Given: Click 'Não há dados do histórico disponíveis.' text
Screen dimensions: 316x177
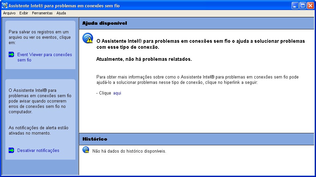Looking at the screenshot, I should [x=129, y=151].
